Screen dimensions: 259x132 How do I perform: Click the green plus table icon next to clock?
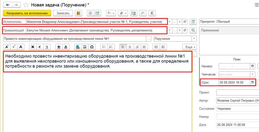[98, 13]
